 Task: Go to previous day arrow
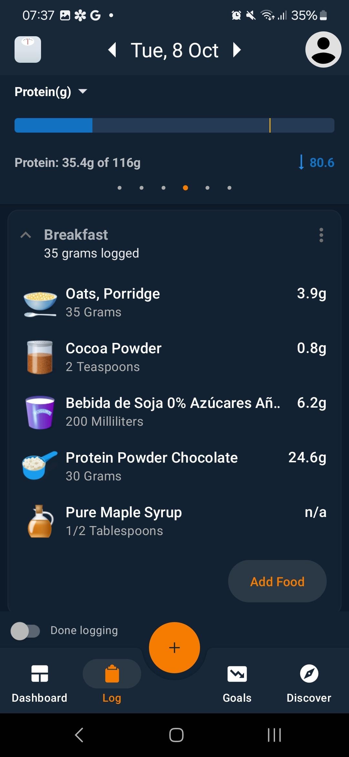112,50
